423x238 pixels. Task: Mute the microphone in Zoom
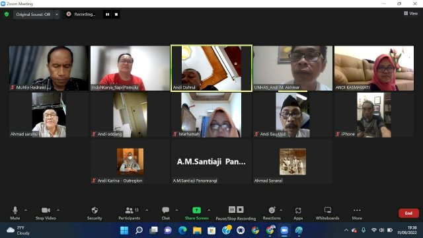pos(15,213)
